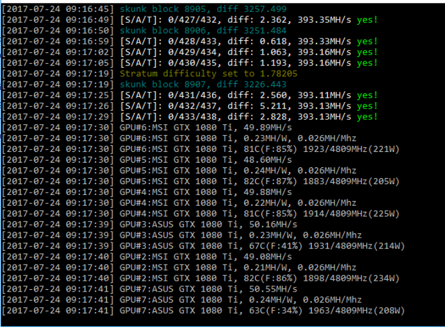Click GPU#5 stats '1883/4809MHz(205W)'

tap(351, 181)
